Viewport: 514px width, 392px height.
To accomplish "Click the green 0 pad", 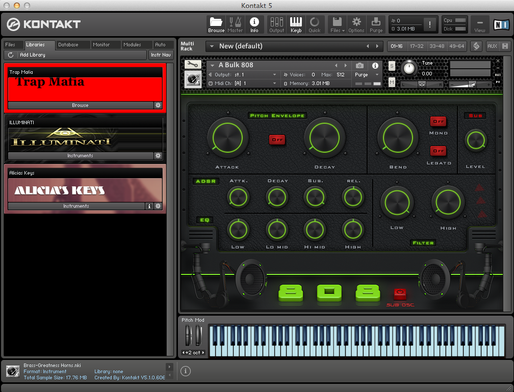I will click(329, 292).
